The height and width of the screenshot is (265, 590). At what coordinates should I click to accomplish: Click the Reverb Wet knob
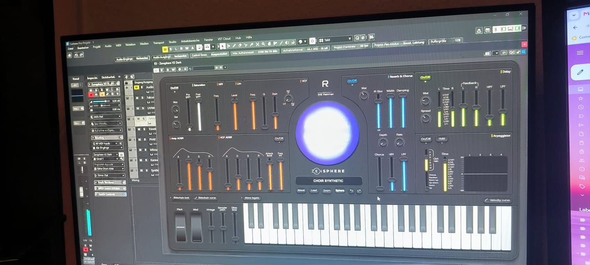[x=363, y=96]
